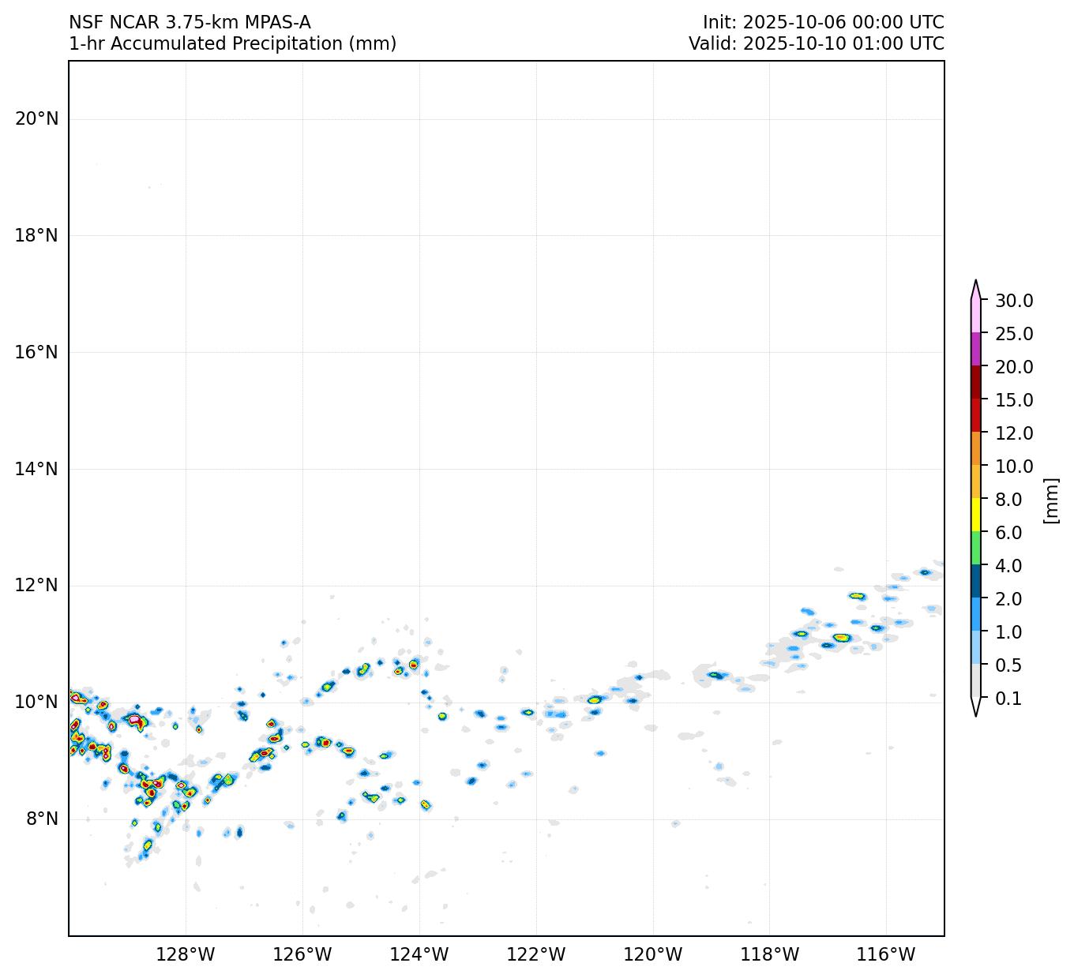Image resolution: width=1074 pixels, height=978 pixels.
Task: Click the 128°W longitude axis label
Action: pos(186,954)
